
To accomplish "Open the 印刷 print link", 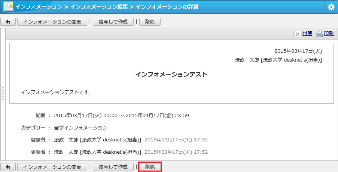I will [329, 34].
